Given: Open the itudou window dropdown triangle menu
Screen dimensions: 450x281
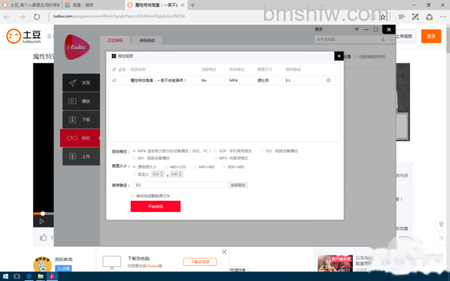Looking at the screenshot, I should coord(357,29).
